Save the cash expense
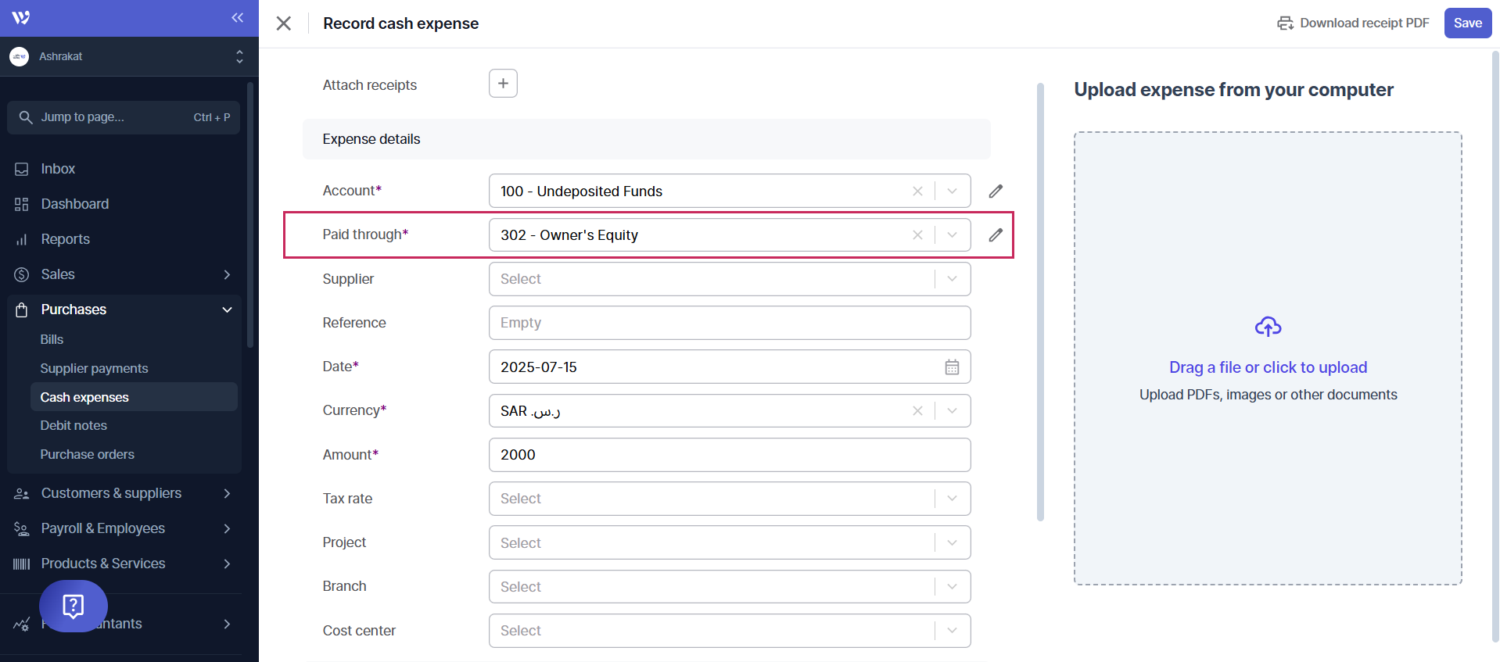This screenshot has height=662, width=1500. pos(1467,23)
